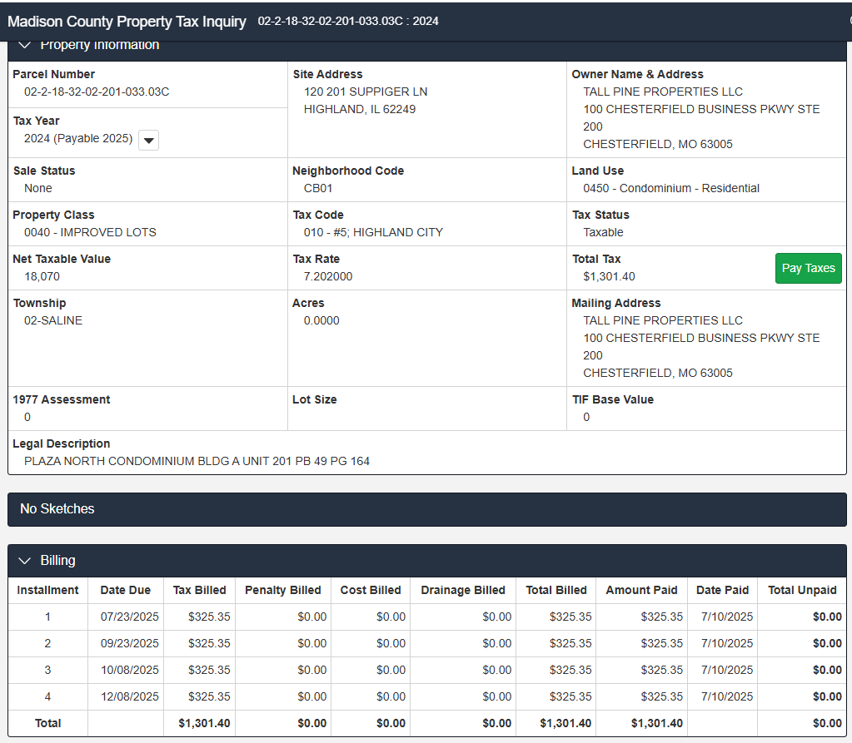
Task: Select the Installment column header
Action: pos(48,590)
